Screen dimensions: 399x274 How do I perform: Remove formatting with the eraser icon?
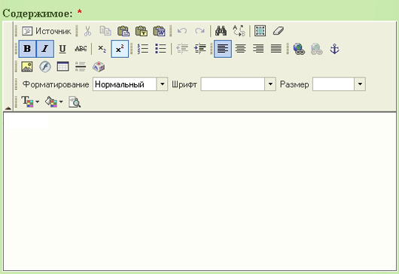278,31
